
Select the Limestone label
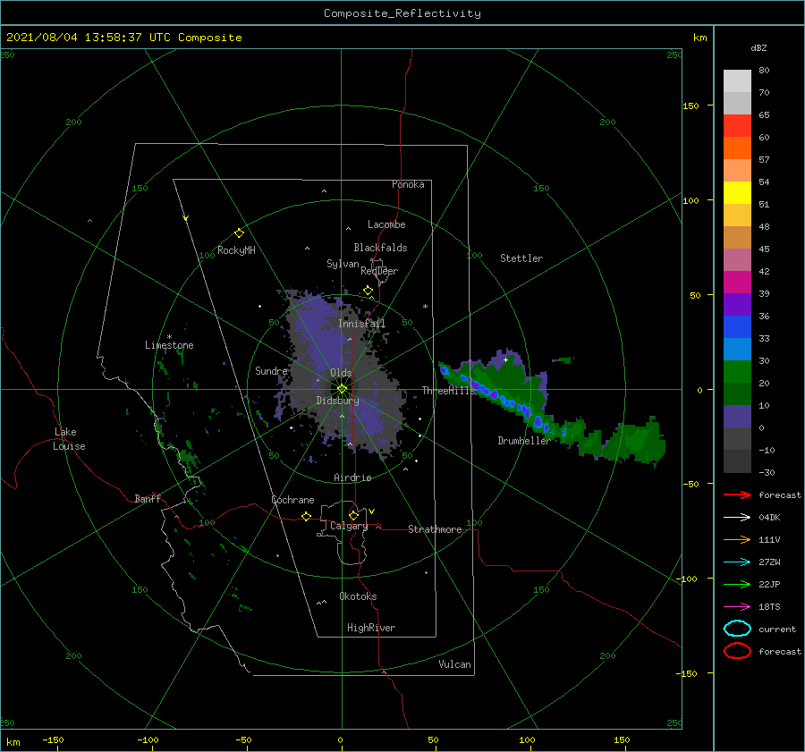click(x=169, y=345)
